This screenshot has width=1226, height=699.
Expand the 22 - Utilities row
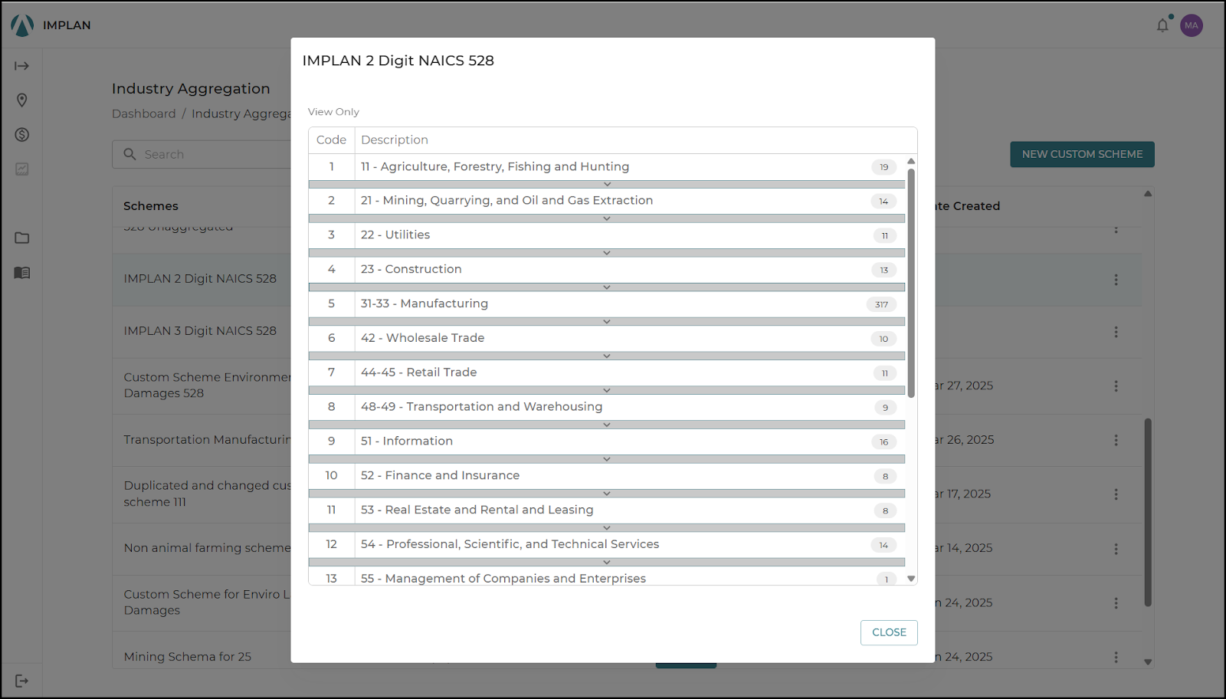[607, 253]
